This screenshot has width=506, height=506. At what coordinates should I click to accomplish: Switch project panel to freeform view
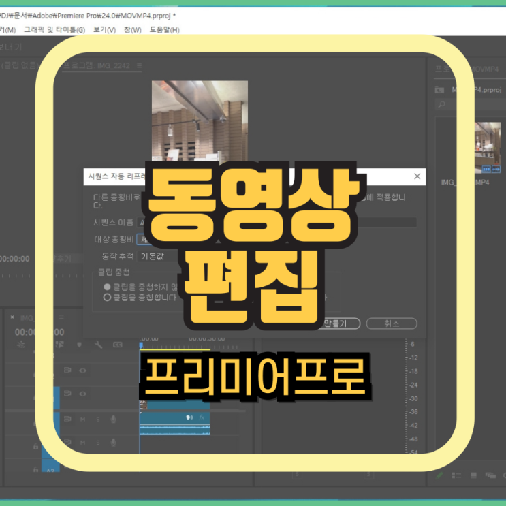[490, 475]
